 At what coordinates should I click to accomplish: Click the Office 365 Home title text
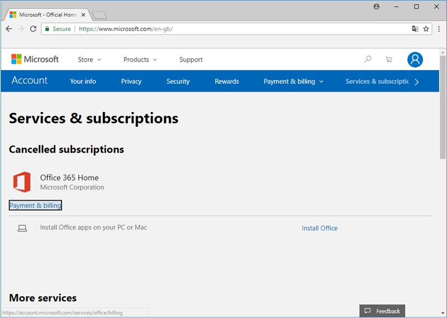click(69, 177)
